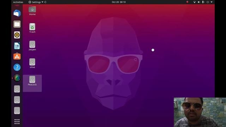
Task: Click the network icon in top bar
Action: click(x=195, y=2)
